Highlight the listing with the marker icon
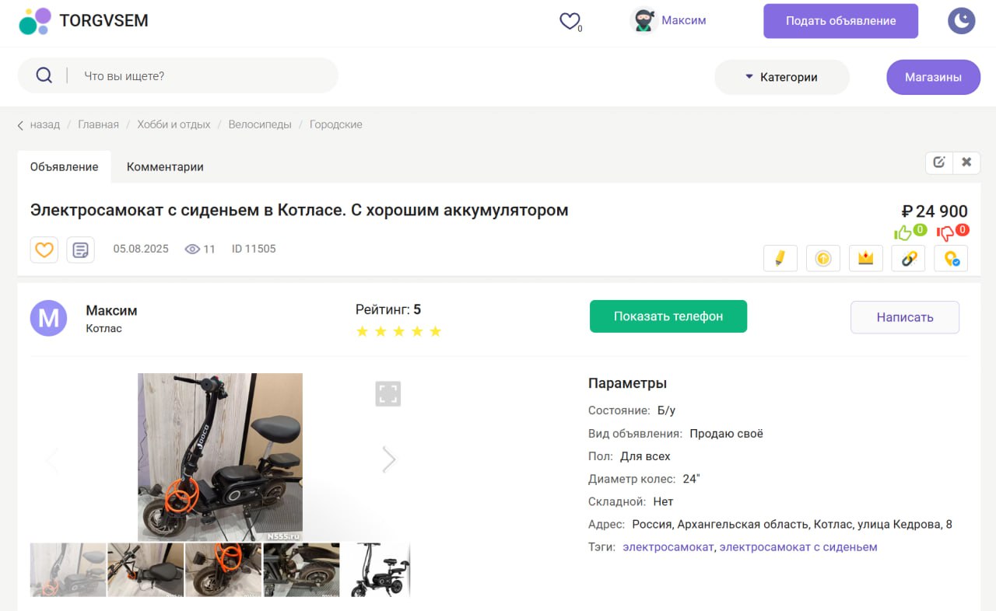This screenshot has width=996, height=611. (x=780, y=258)
